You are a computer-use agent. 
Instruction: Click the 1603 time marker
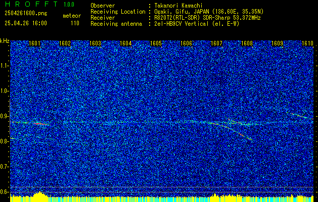click(x=96, y=43)
